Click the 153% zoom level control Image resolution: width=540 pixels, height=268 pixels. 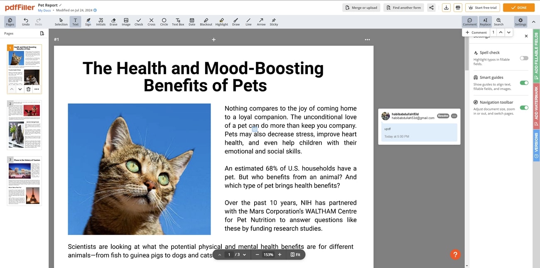pos(268,254)
